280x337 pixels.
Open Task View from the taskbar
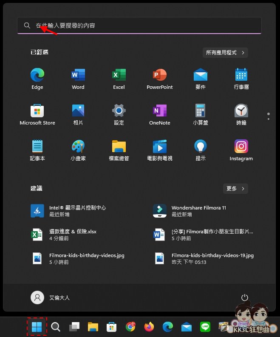(74, 327)
